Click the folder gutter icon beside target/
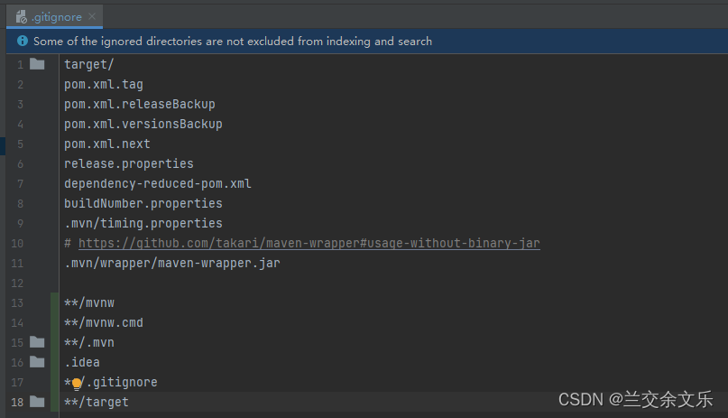728x418 pixels. (36, 64)
